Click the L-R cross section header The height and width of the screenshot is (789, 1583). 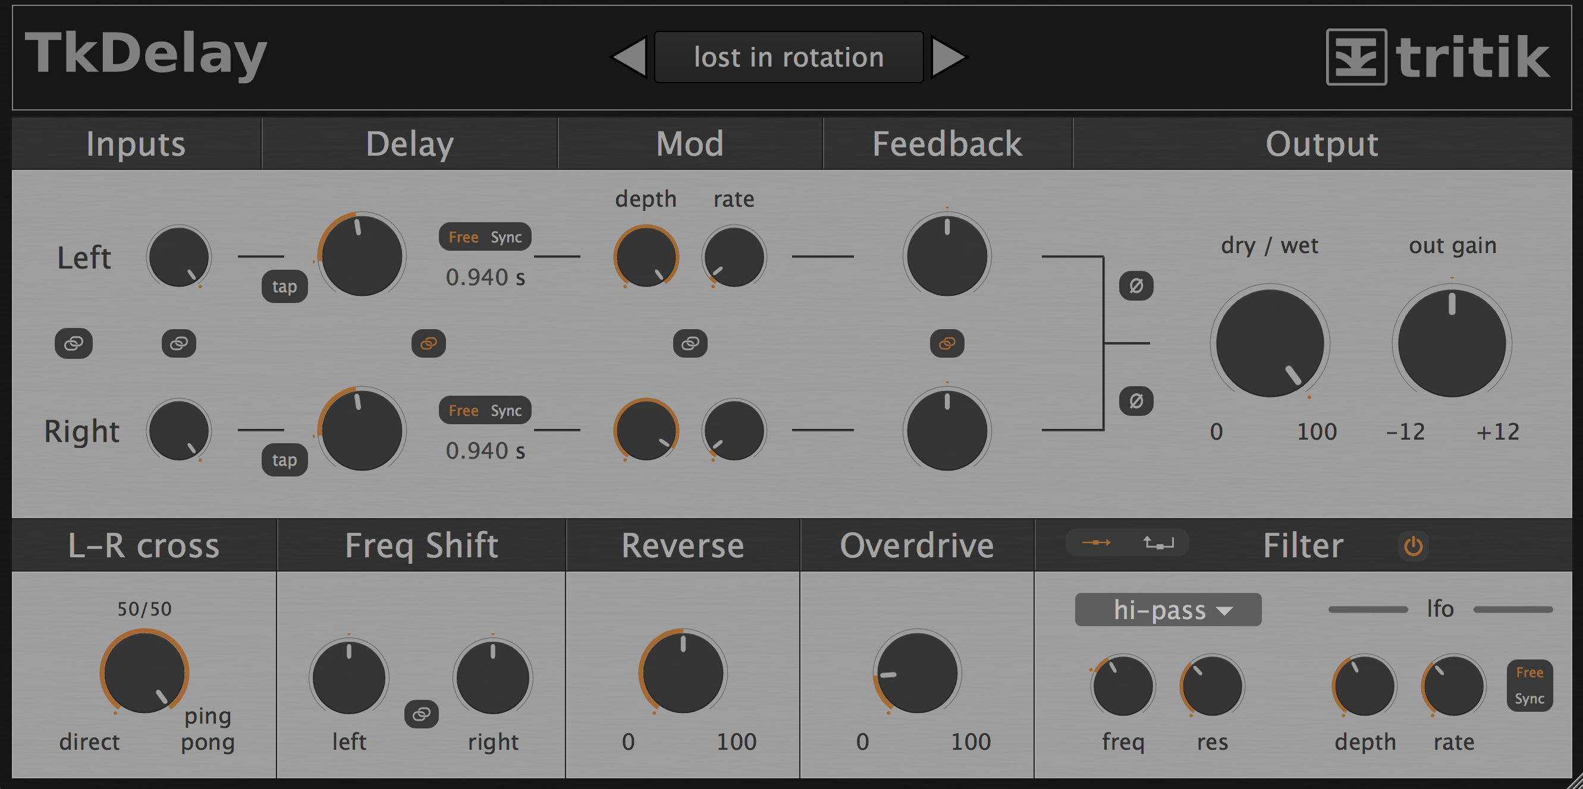tap(144, 545)
